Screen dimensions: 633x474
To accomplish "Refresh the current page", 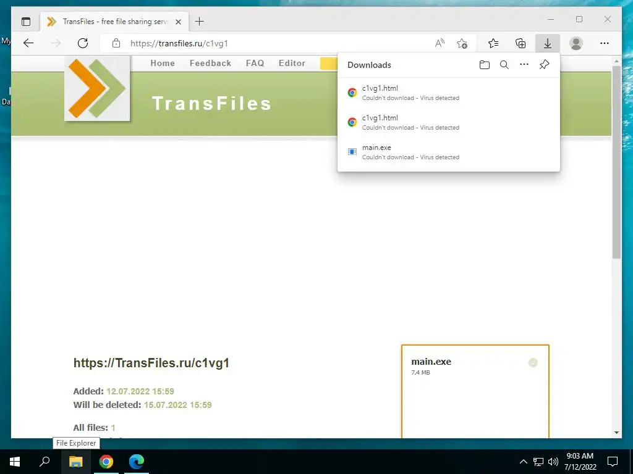I will click(x=83, y=43).
